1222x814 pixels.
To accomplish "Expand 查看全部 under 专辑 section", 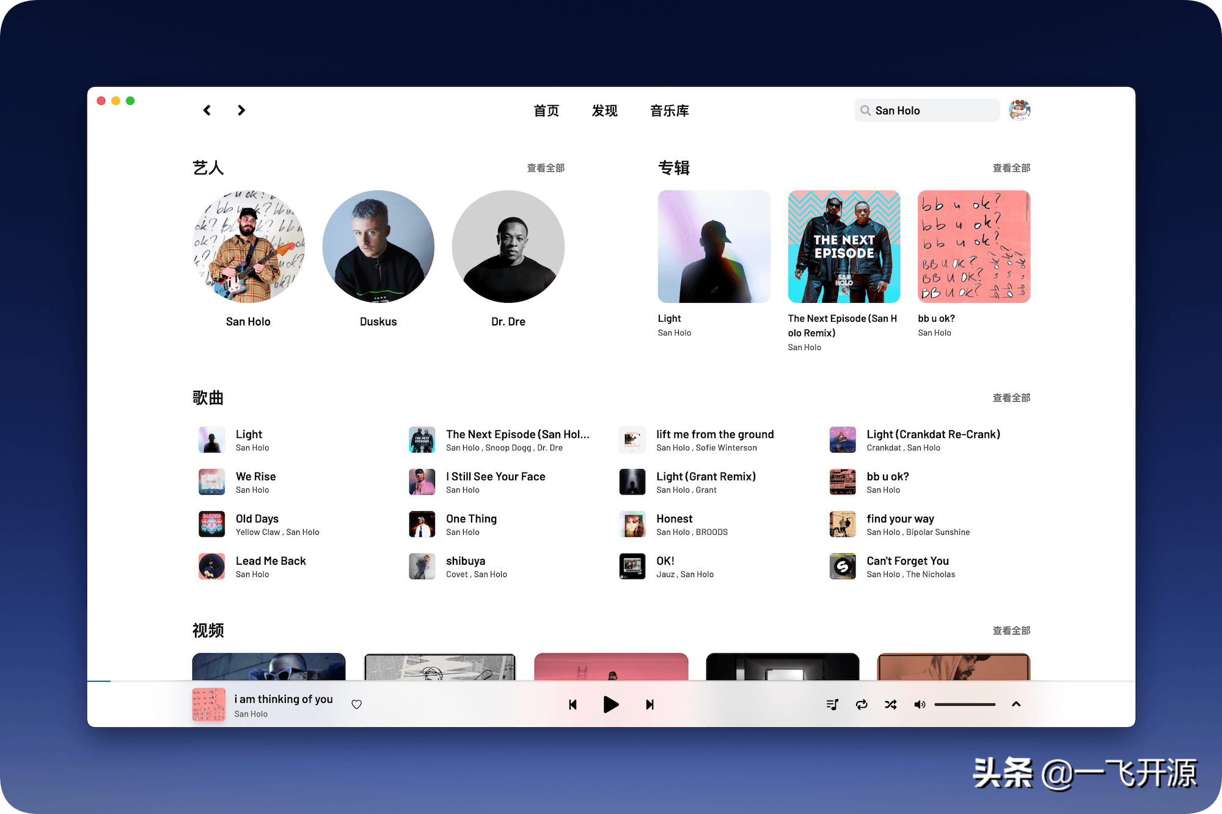I will click(x=1012, y=167).
